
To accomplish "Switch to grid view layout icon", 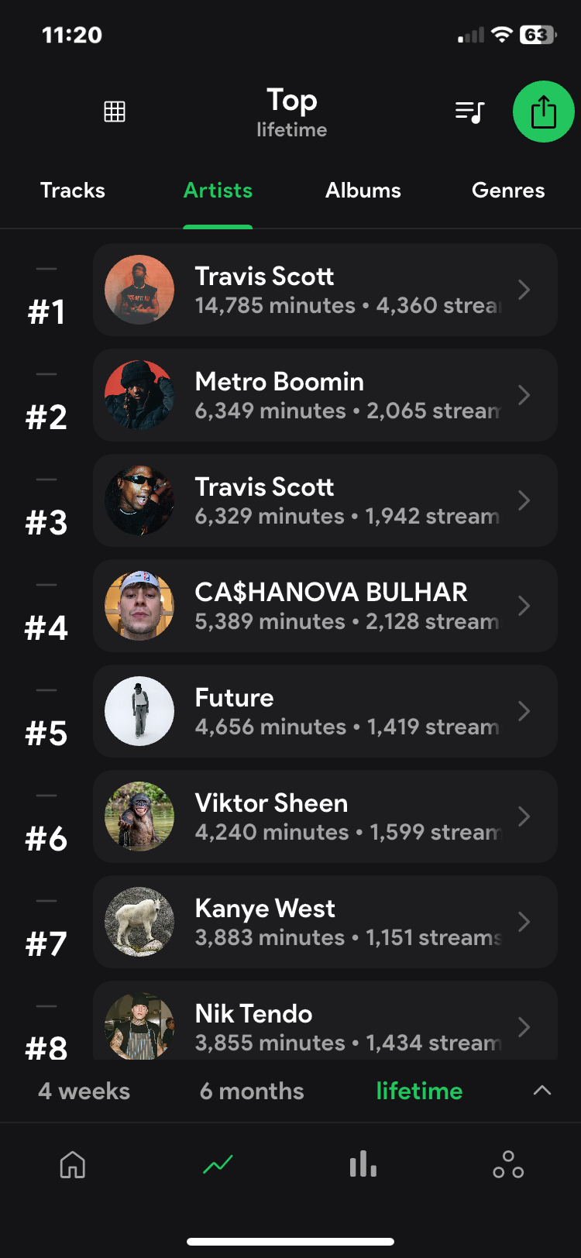I will click(115, 112).
